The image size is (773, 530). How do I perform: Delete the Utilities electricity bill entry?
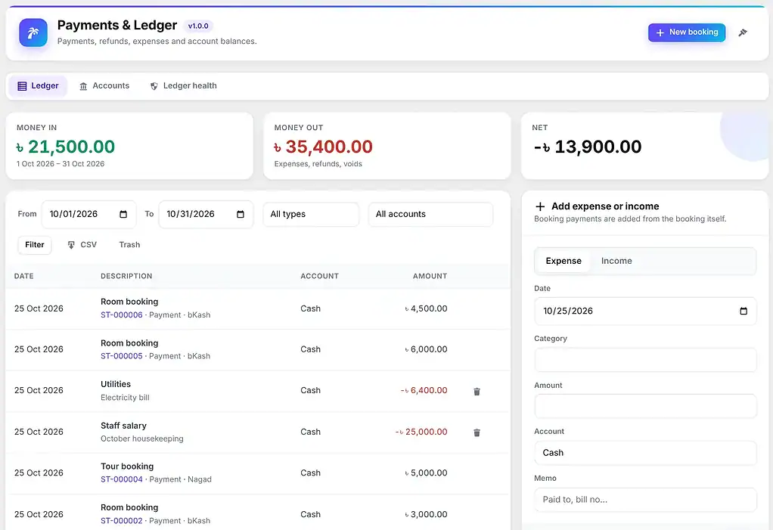coord(477,392)
